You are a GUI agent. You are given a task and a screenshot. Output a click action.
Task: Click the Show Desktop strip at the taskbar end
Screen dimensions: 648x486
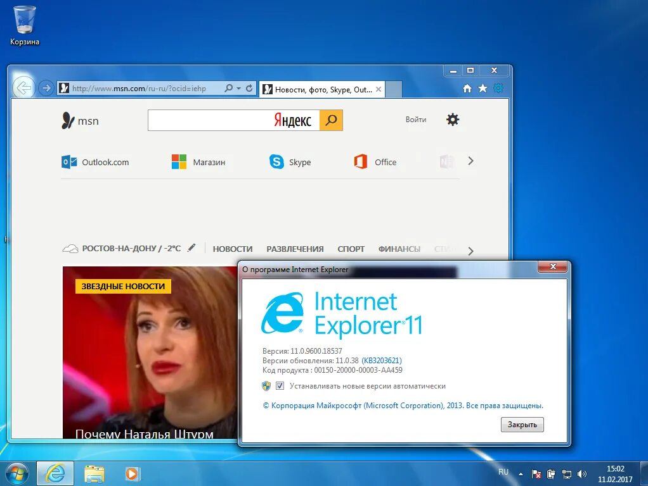pyautogui.click(x=644, y=473)
